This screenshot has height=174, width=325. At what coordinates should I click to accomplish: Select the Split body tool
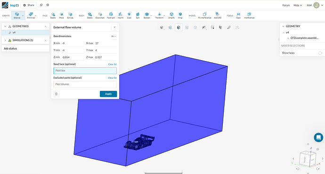(x=138, y=16)
